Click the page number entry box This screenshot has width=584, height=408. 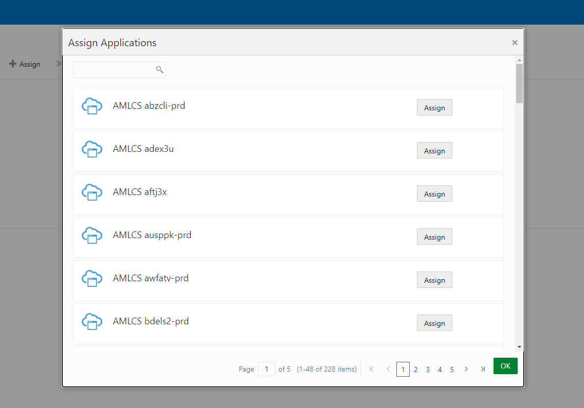266,369
